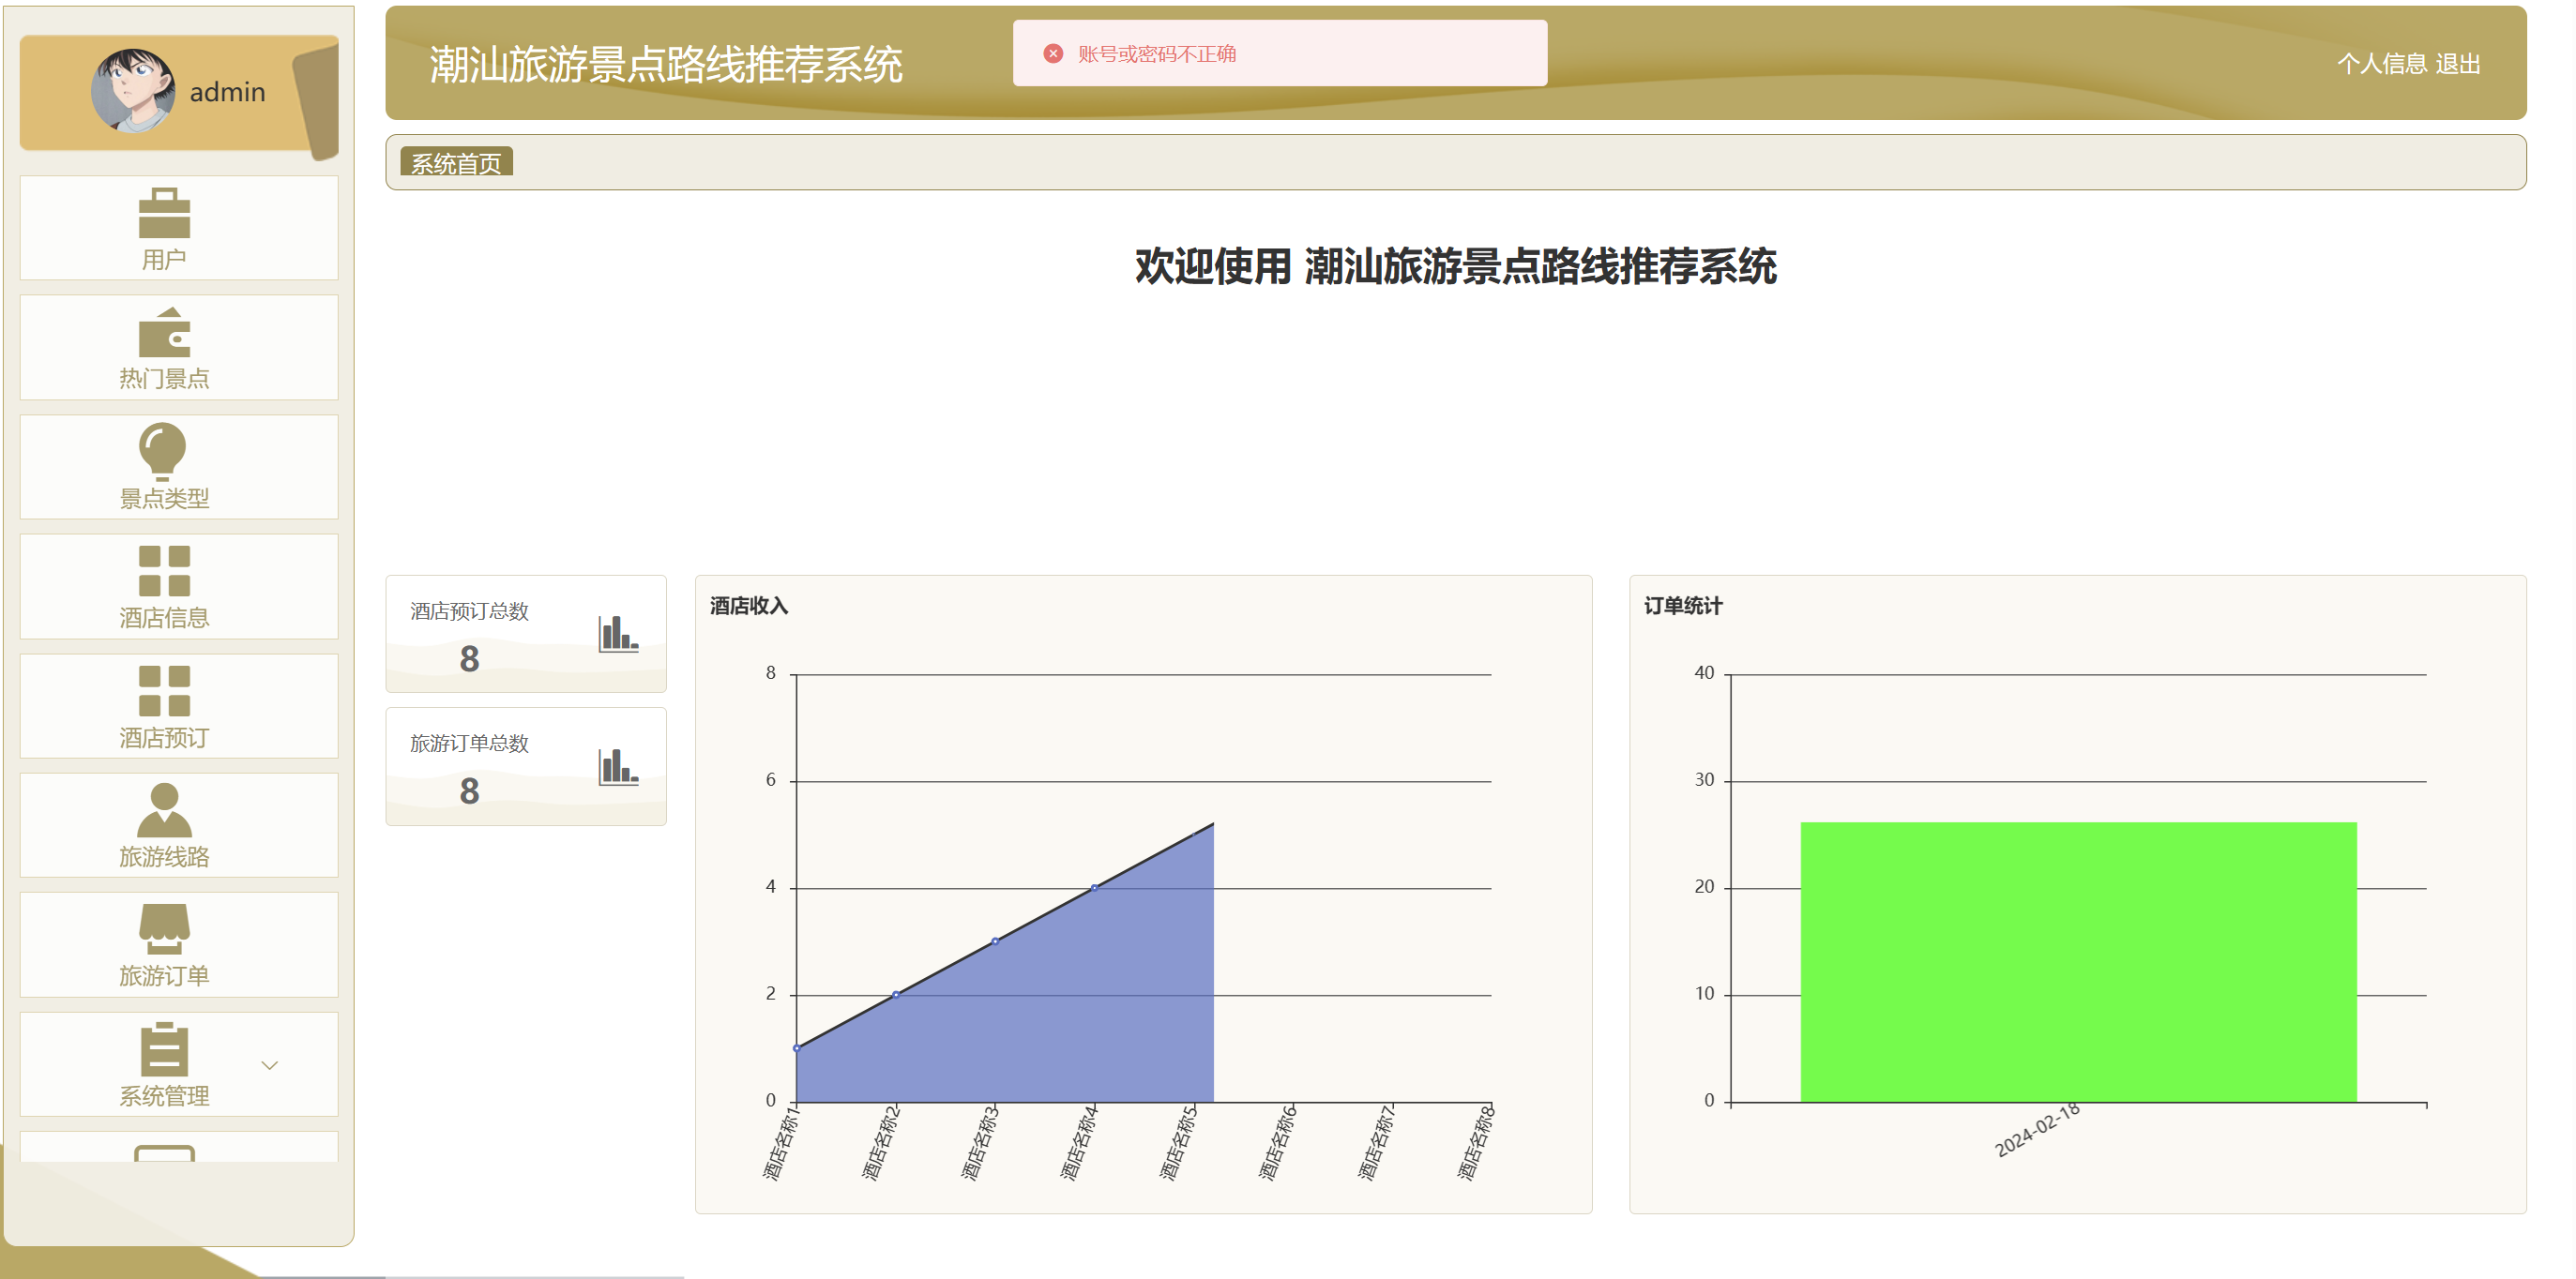Click the green bar in 订单统计 chart

pyautogui.click(x=2079, y=962)
